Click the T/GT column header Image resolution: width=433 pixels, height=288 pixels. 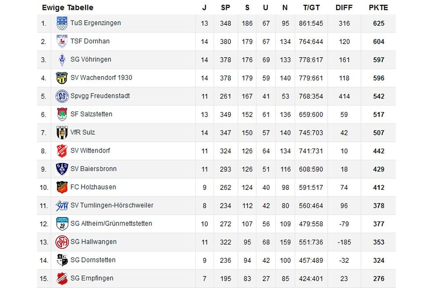click(311, 8)
